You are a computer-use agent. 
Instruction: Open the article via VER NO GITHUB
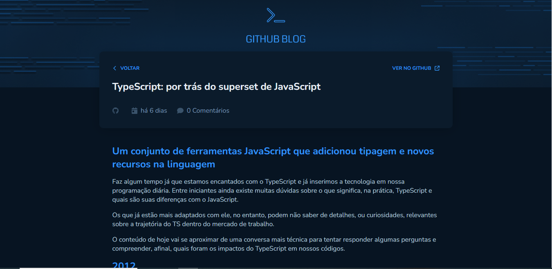coord(411,68)
